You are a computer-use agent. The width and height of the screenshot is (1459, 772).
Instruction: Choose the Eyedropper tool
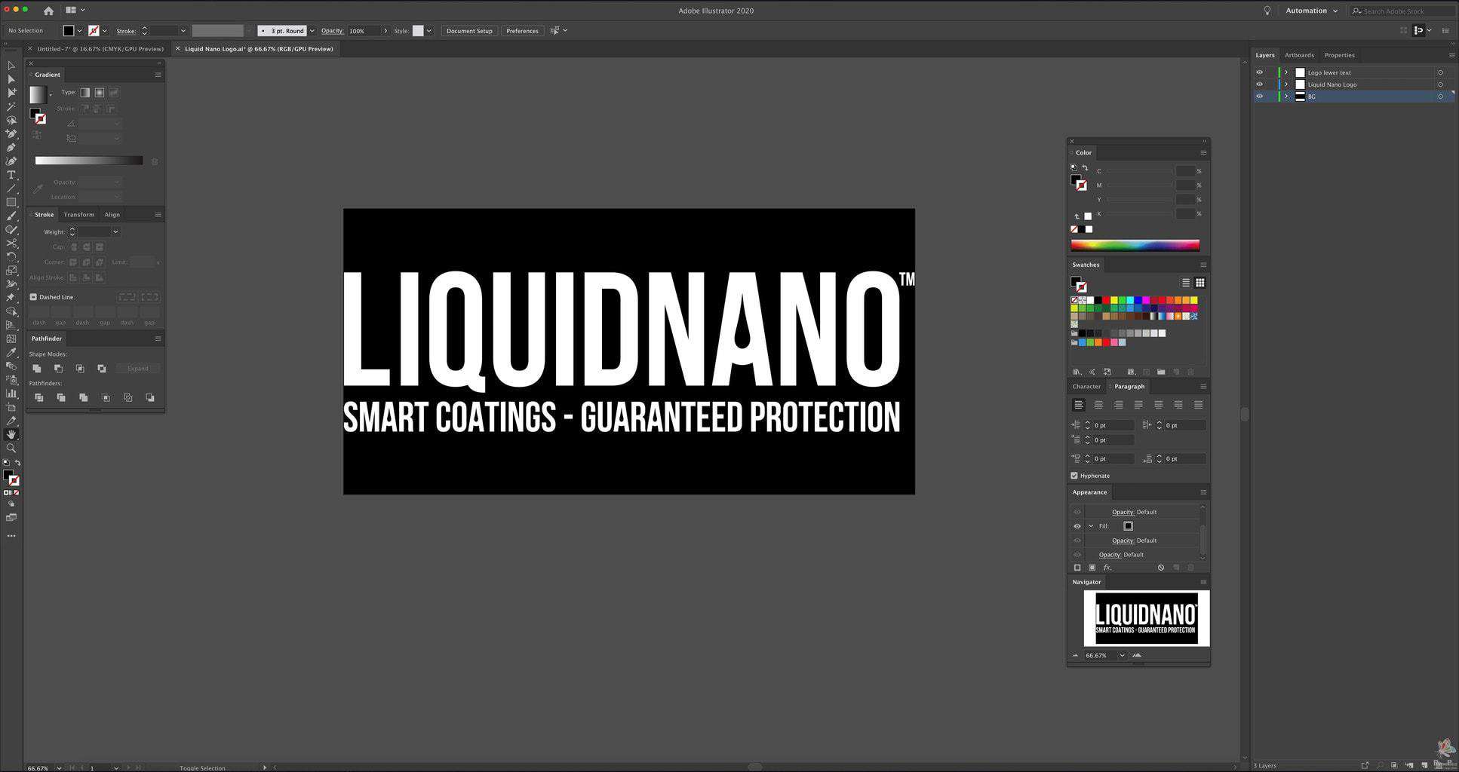pyautogui.click(x=11, y=353)
